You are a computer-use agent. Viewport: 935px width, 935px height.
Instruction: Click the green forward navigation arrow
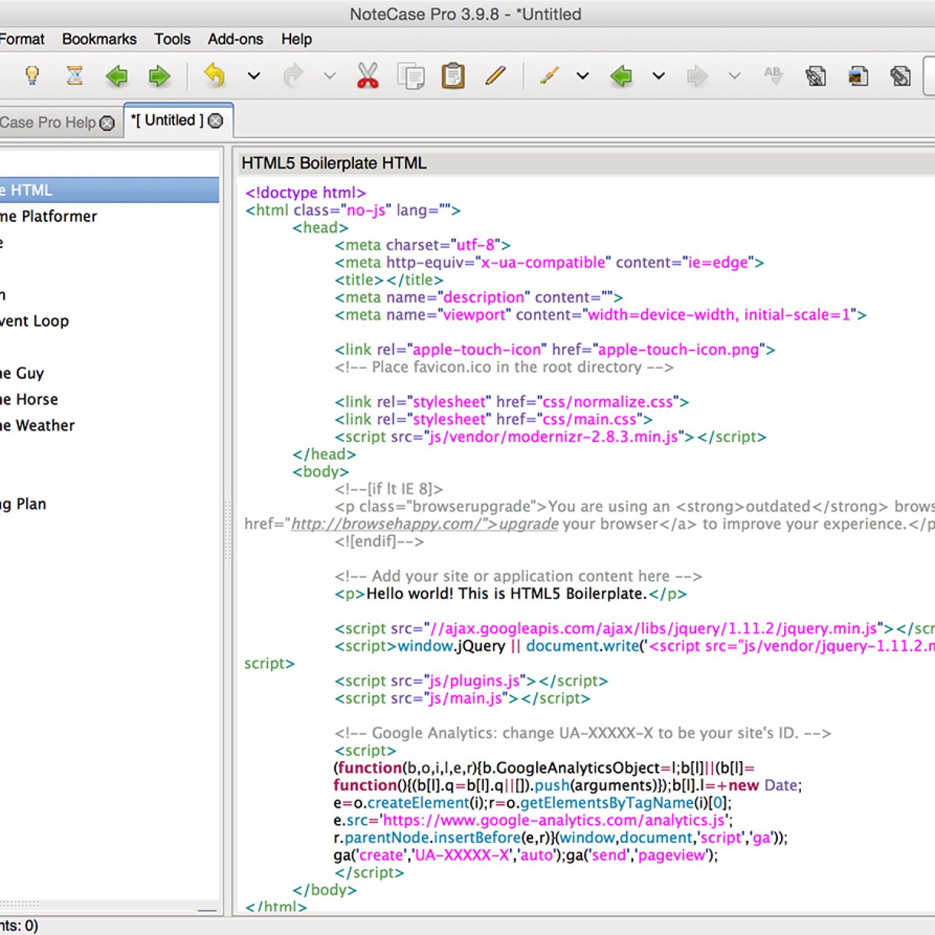tap(160, 75)
